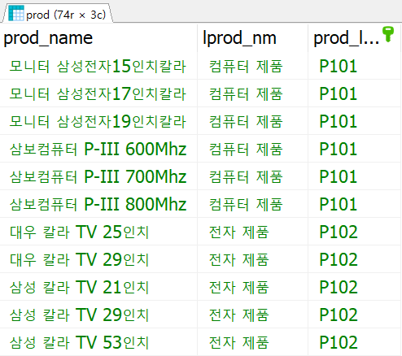Select the prod (74r × 3c) tab

pos(58,14)
